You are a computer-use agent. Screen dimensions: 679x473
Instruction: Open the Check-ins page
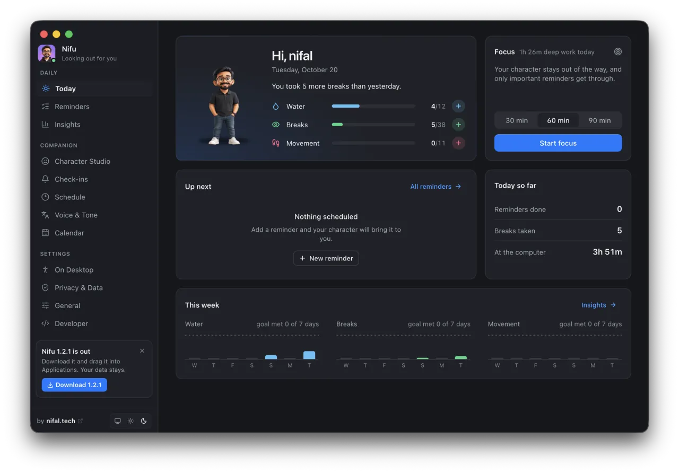tap(94, 179)
